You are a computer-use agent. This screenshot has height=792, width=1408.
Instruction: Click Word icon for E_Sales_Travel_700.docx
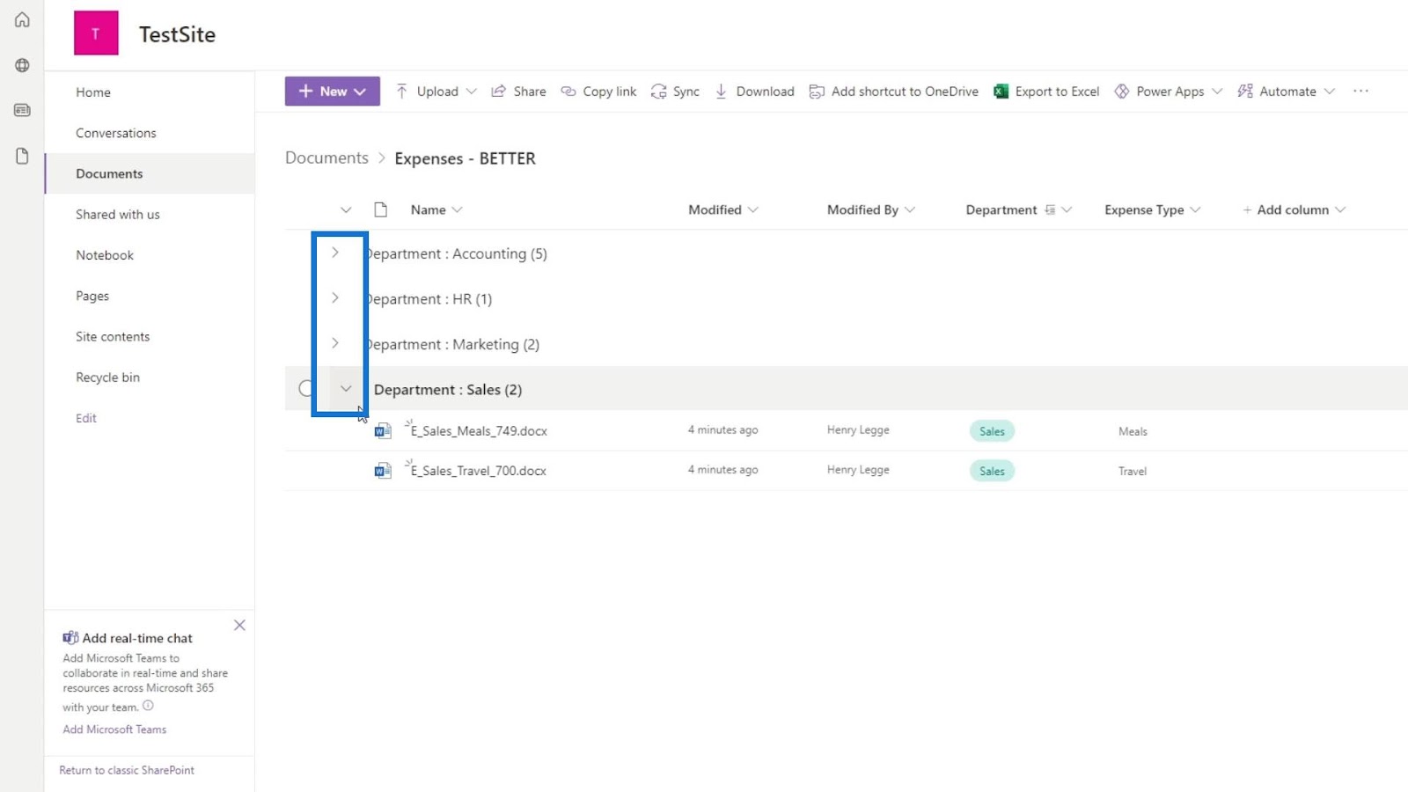point(382,471)
